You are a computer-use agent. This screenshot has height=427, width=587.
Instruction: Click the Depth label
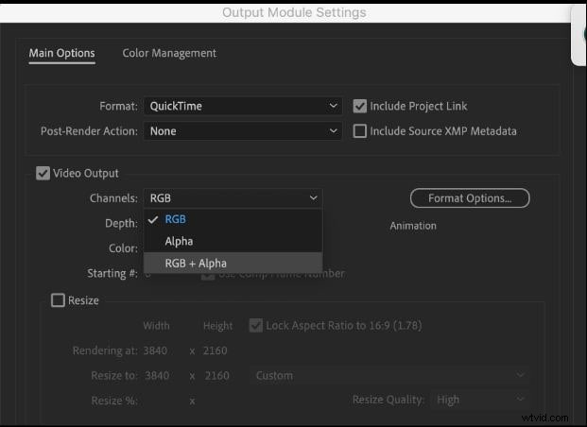(x=121, y=223)
